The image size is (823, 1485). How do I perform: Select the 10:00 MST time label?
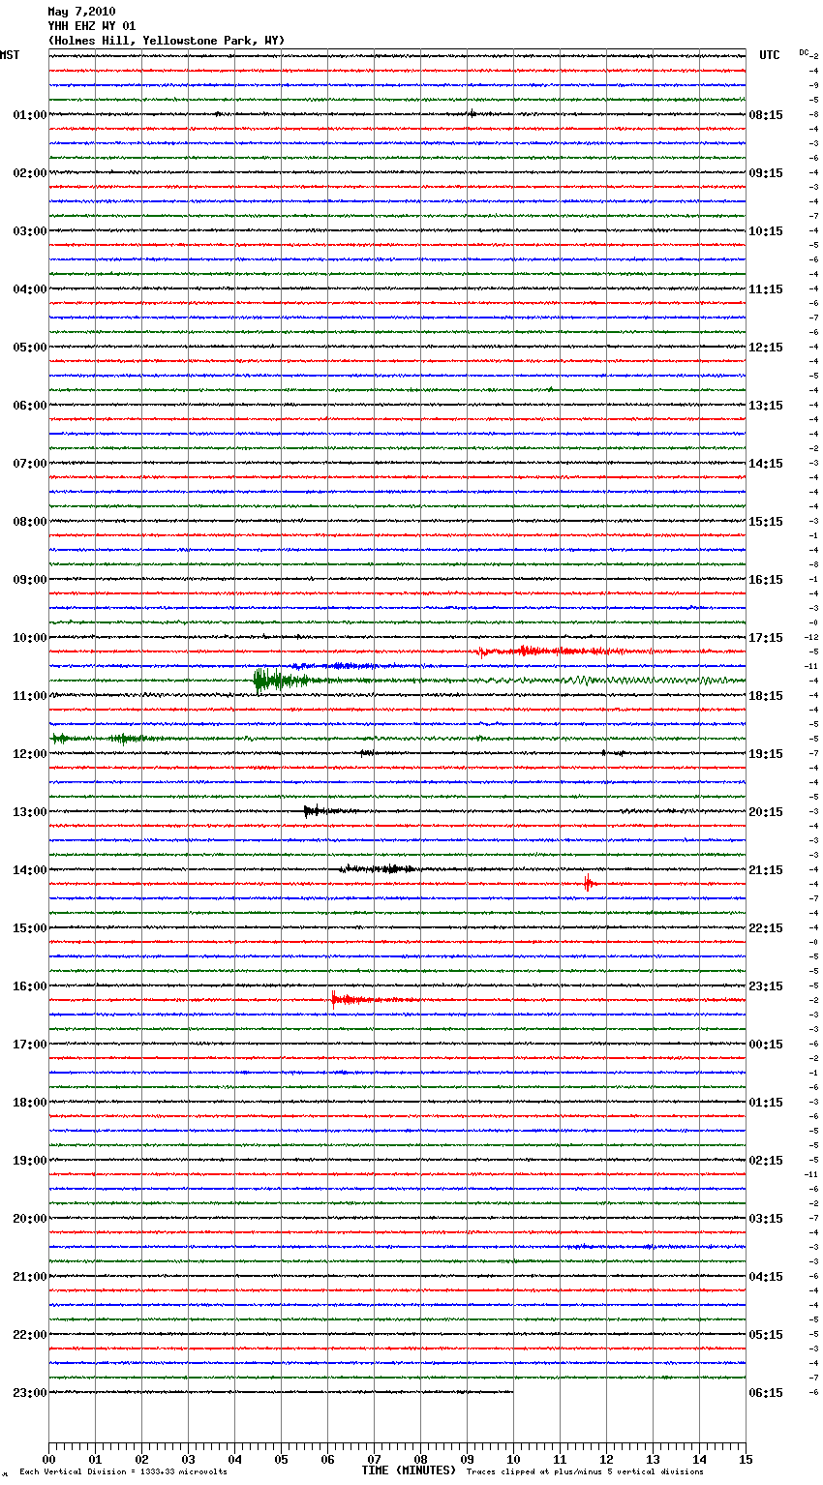[29, 638]
